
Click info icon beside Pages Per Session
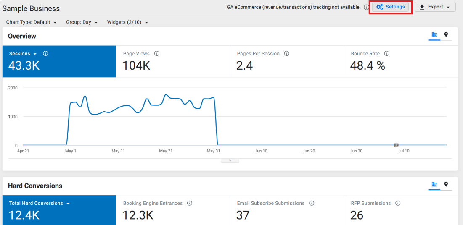286,54
